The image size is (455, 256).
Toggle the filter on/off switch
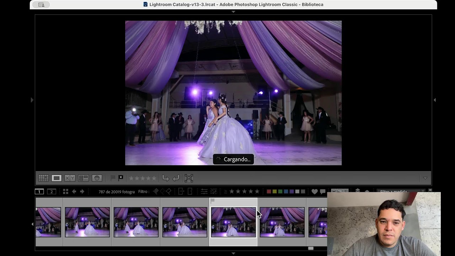[x=430, y=191]
